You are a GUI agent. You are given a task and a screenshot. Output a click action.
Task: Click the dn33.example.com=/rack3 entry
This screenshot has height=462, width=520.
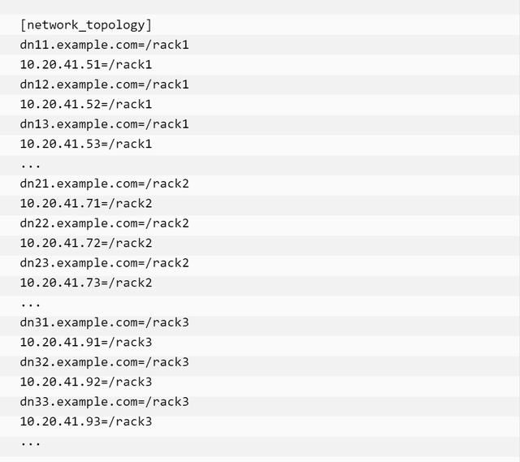click(105, 402)
